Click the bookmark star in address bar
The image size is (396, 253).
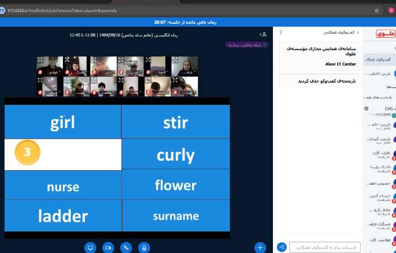[x=376, y=10]
